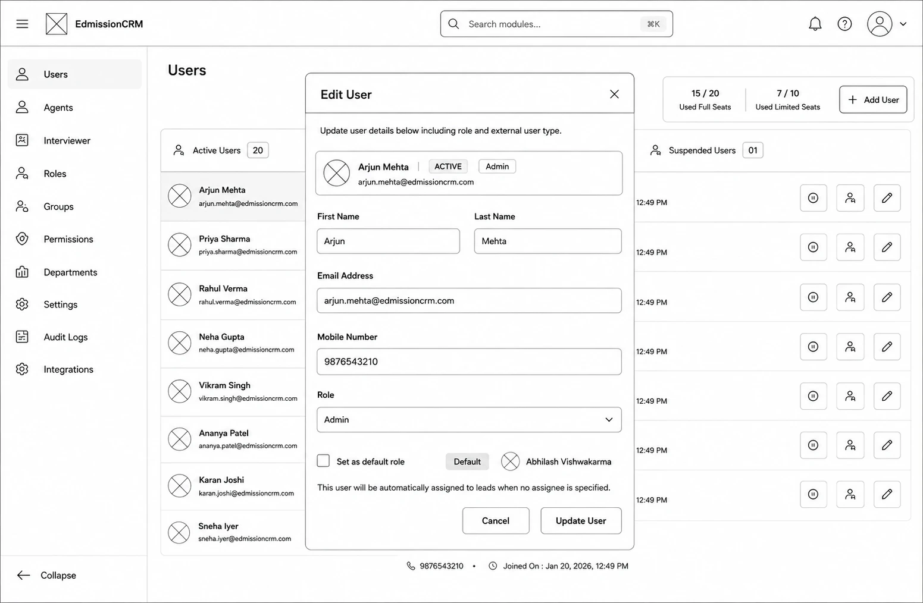Click pause icon in Vikram Singh row
The image size is (923, 603).
[813, 395]
